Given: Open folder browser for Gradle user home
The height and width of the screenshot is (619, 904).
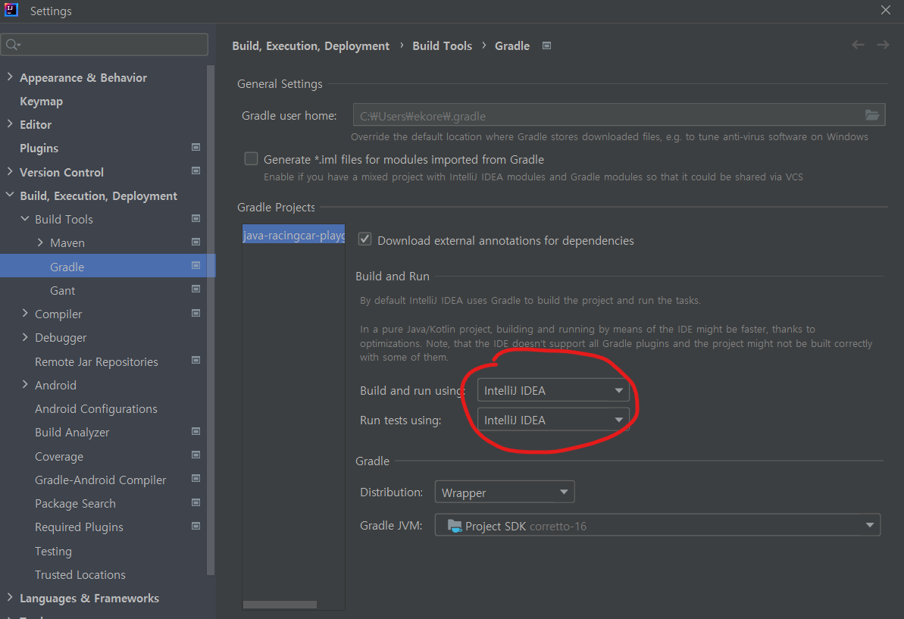Looking at the screenshot, I should click(871, 115).
